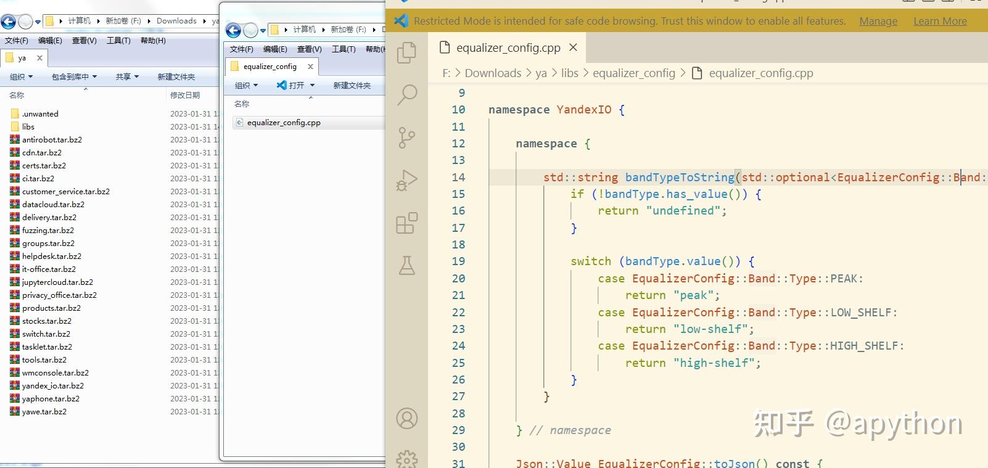
Task: Select the customer_service.tar.bz2 file
Action: click(x=66, y=191)
